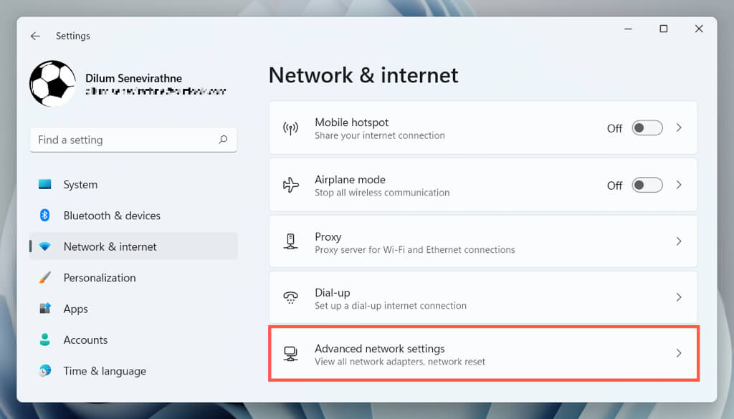Expand Mobile hotspot options chevron
Viewport: 734px width, 419px height.
(x=679, y=128)
